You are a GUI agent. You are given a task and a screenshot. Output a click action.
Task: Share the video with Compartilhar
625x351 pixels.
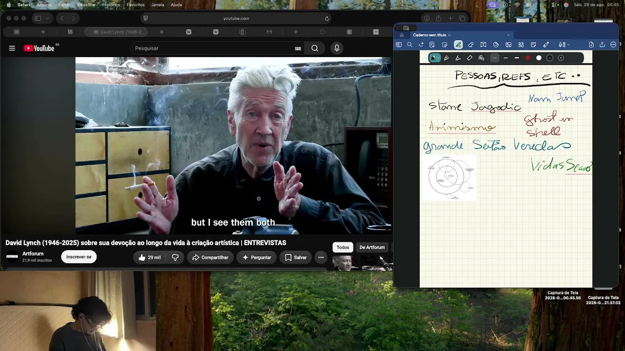pos(210,257)
